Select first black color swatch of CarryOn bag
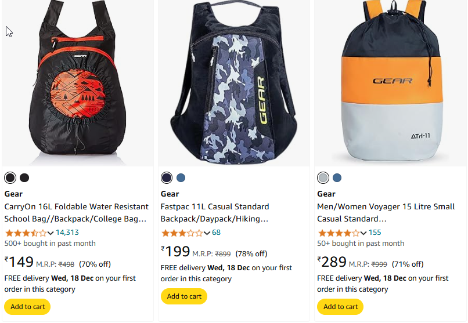The width and height of the screenshot is (468, 323). [10, 178]
